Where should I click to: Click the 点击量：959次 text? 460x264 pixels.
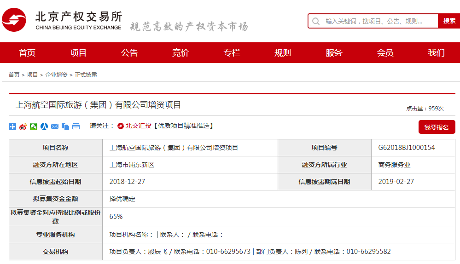[x=425, y=109]
